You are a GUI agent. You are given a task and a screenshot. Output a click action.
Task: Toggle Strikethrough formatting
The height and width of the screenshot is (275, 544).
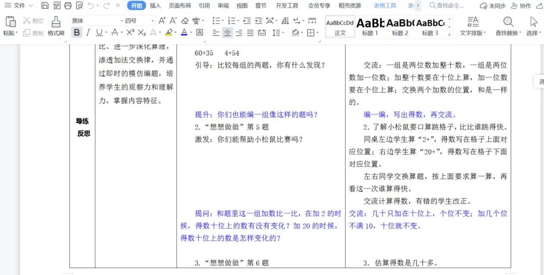point(114,33)
